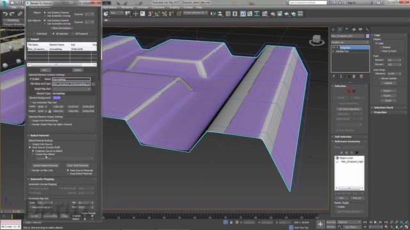The image size is (410, 230).
Task: Click the Clear Unwrappers button
Action: tap(61, 28)
